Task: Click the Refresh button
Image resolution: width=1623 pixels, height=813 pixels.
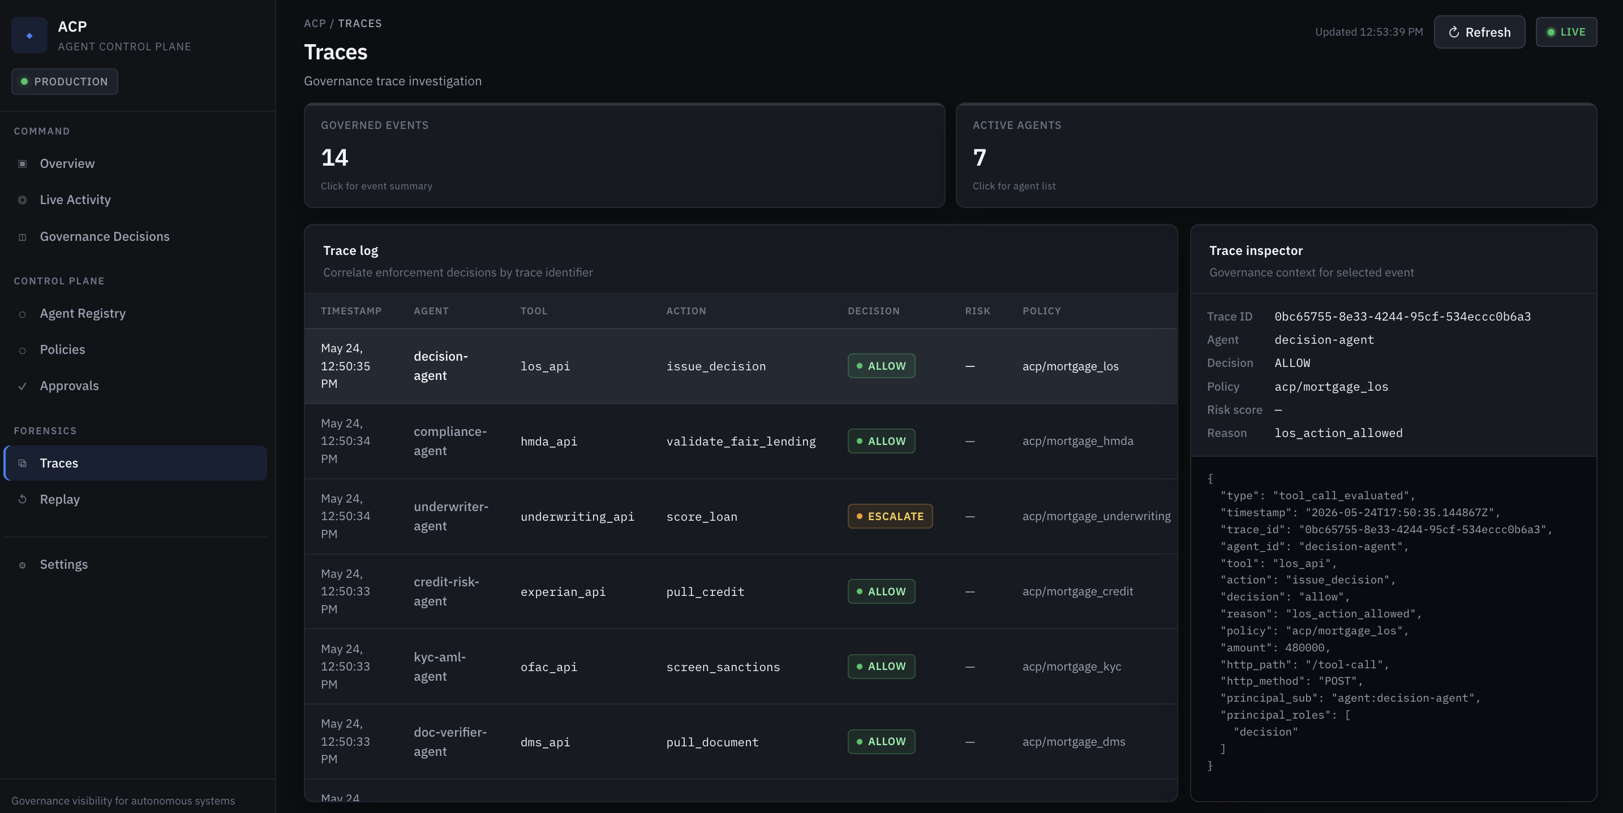Action: 1479,32
